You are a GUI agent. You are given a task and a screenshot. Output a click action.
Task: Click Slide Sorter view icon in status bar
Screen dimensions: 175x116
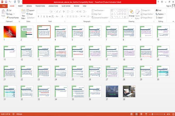click(136, 114)
